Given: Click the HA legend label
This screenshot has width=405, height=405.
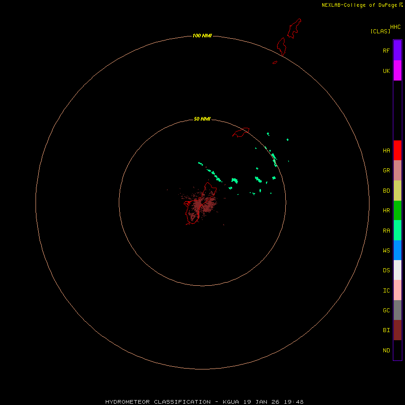Looking at the screenshot, I should tap(386, 151).
